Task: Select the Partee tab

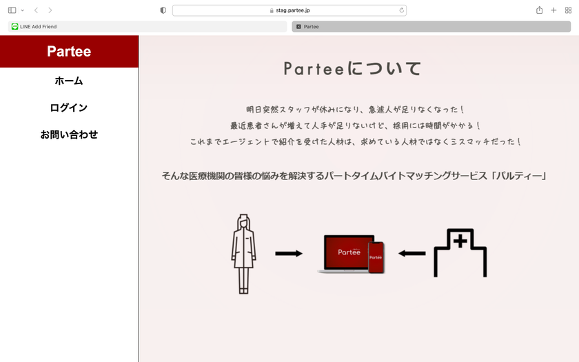Action: click(x=431, y=27)
